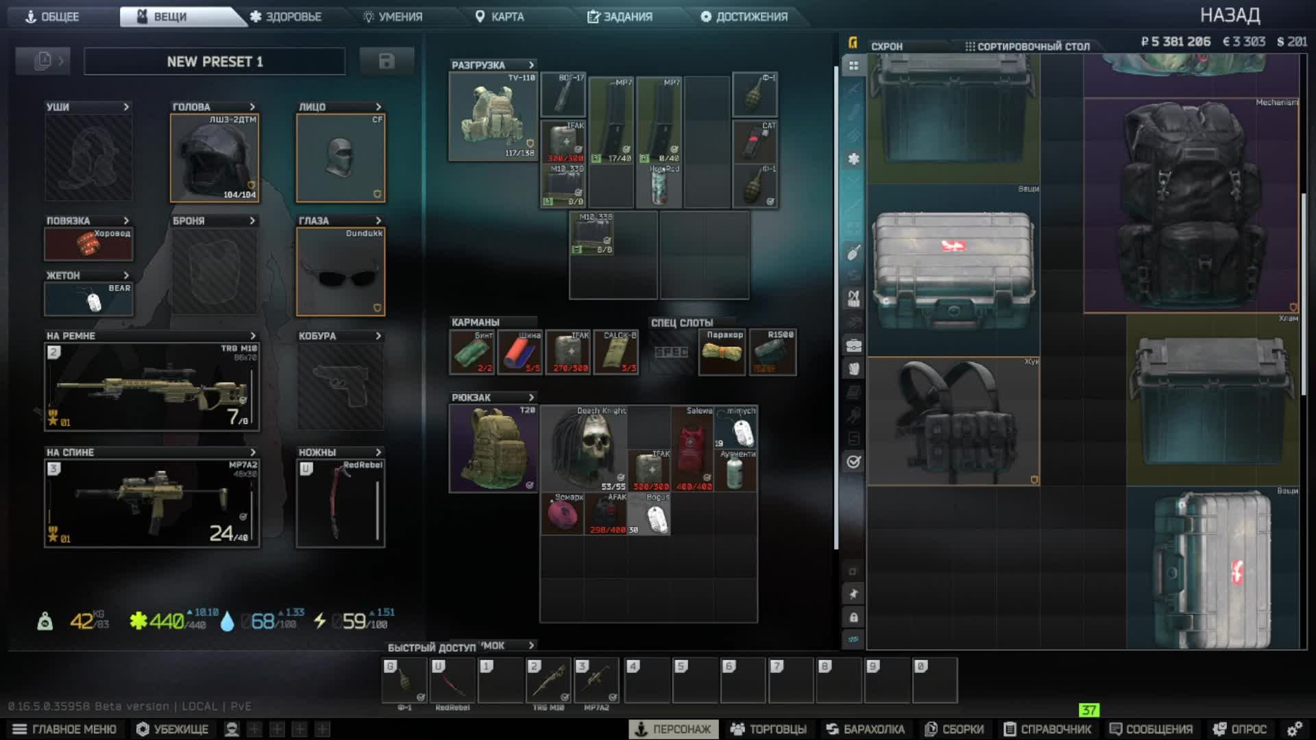Screen dimensions: 1316x740
Task: Click the NEW PRESET 1 name field
Action: 215,61
